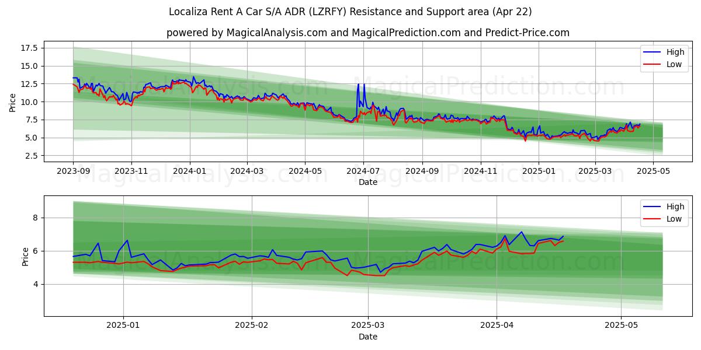Click the 2024-01 tick label
The width and height of the screenshot is (701, 350).
190,171
